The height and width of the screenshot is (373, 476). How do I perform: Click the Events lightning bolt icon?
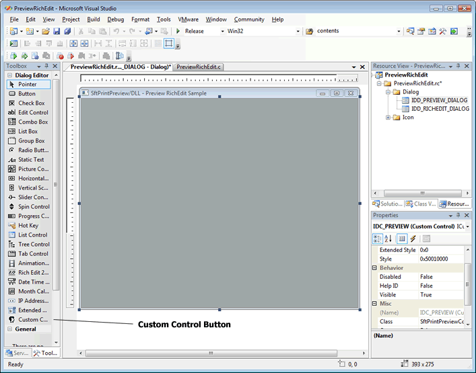(x=413, y=239)
